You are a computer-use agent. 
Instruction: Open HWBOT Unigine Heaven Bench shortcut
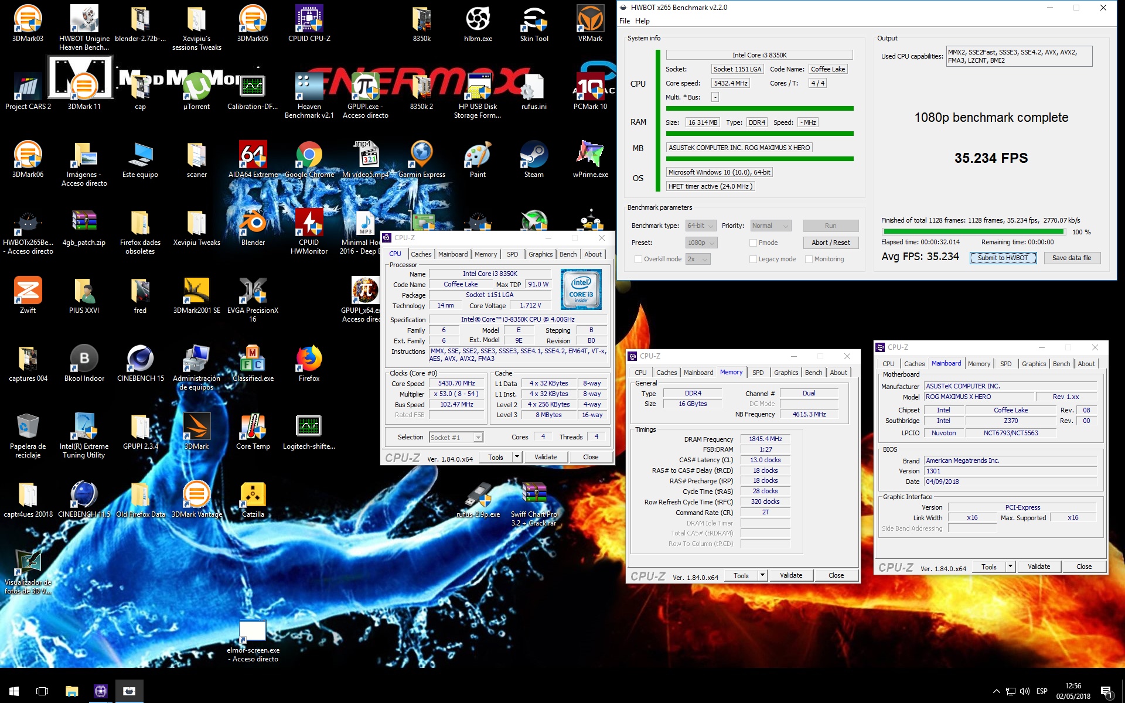coord(84,27)
